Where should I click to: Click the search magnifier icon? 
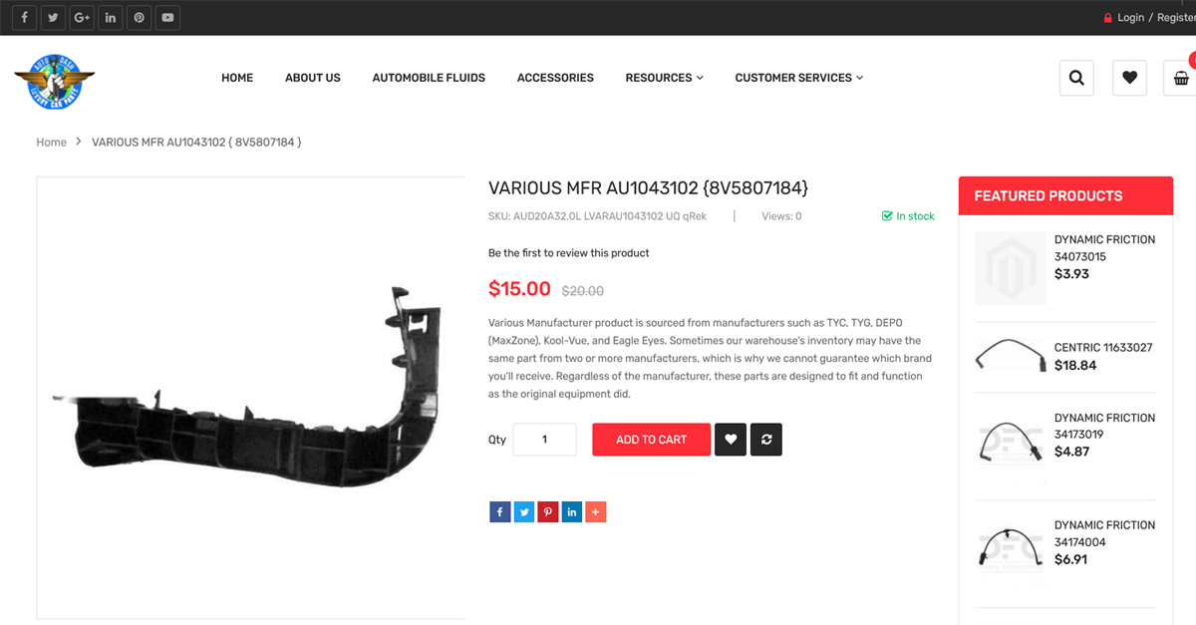tap(1076, 78)
